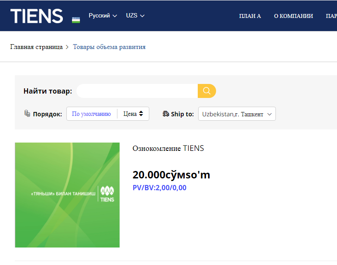Open the О КОМПАНИИ menu item
The width and height of the screenshot is (337, 265).
tap(293, 16)
